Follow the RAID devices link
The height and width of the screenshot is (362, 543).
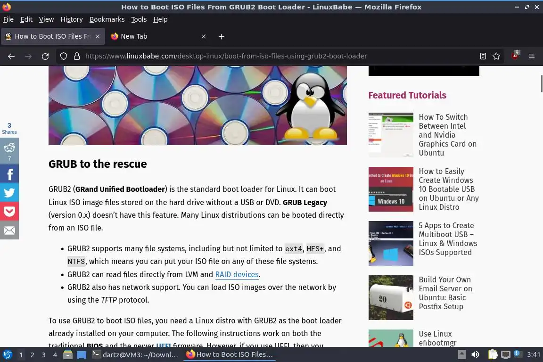tap(237, 274)
